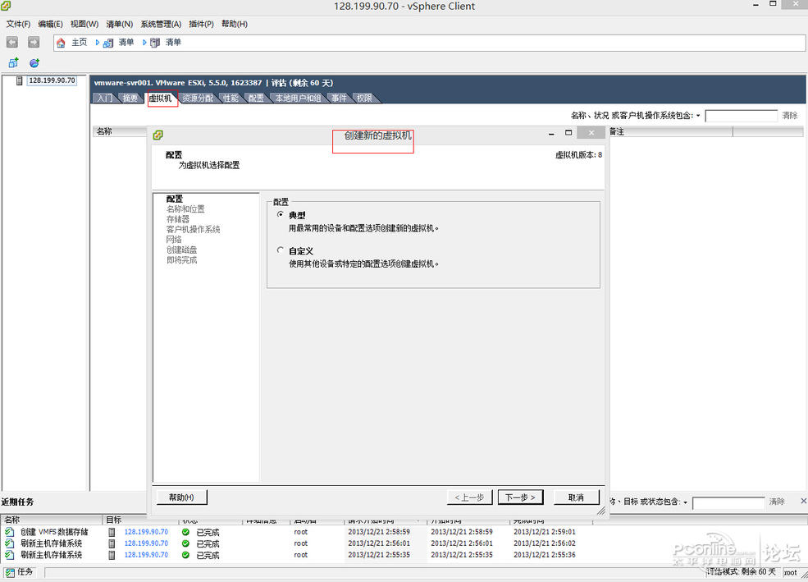Click 清除 beside the recent tasks filter box
Viewport: 808px width, 582px height.
(777, 502)
